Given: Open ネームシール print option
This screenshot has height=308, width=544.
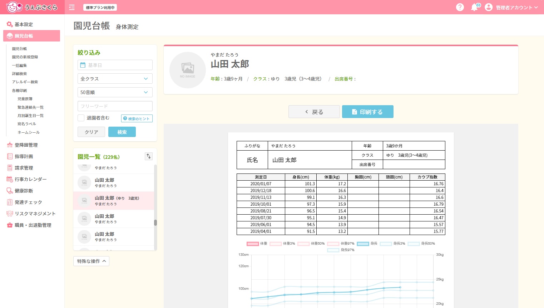Looking at the screenshot, I should (29, 132).
